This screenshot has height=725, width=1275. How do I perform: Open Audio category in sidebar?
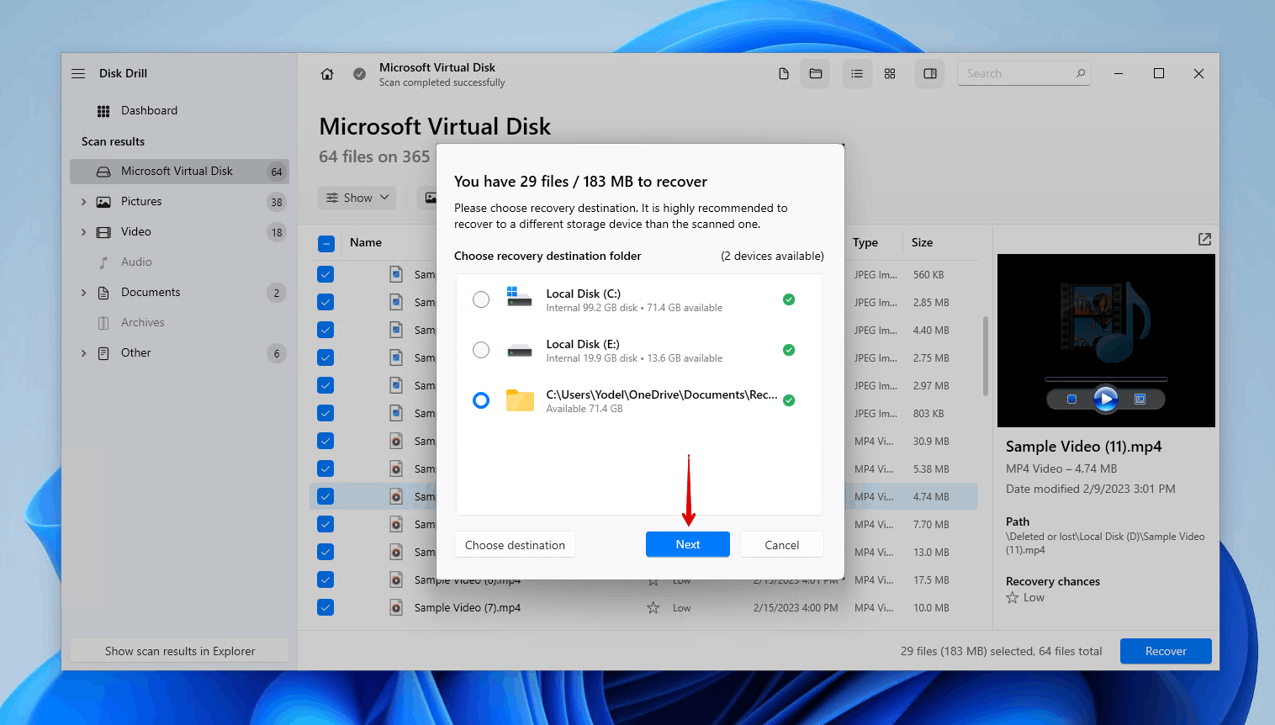tap(179, 262)
